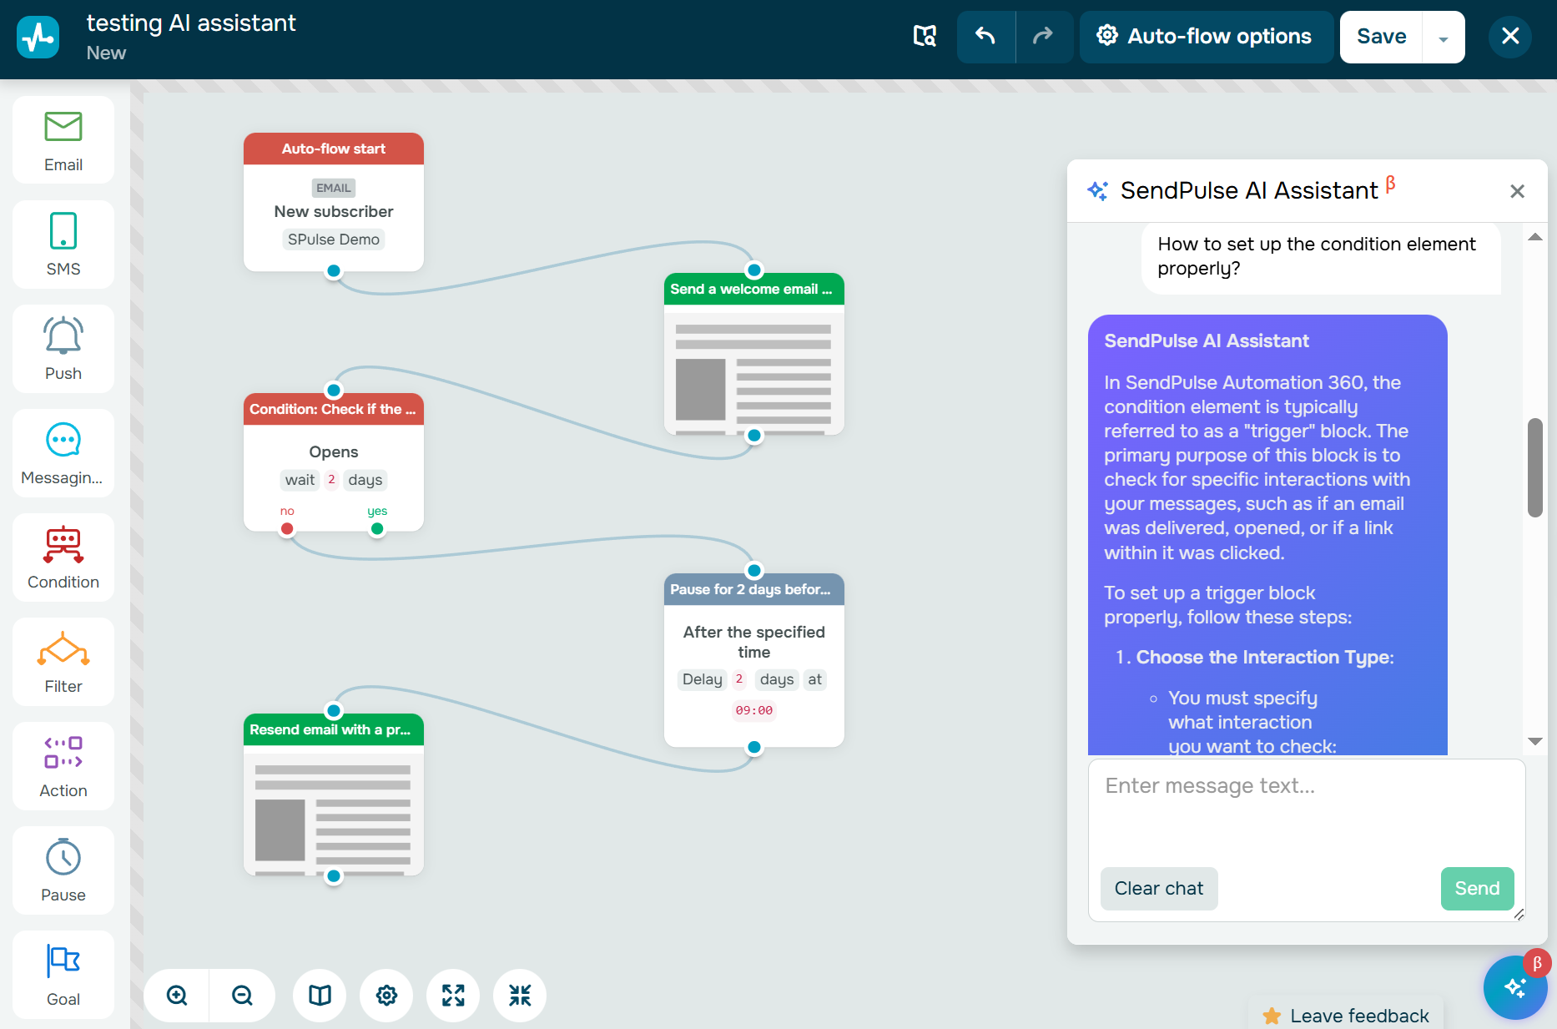Select the Condition element
Screen dimensions: 1557x1029
tap(63, 557)
